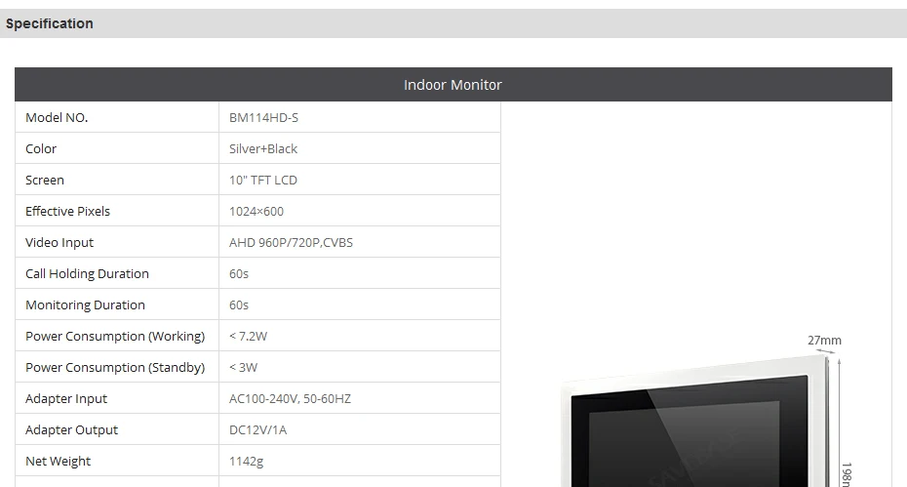The height and width of the screenshot is (487, 907).
Task: Select the BM114HD-S model value
Action: coord(263,117)
